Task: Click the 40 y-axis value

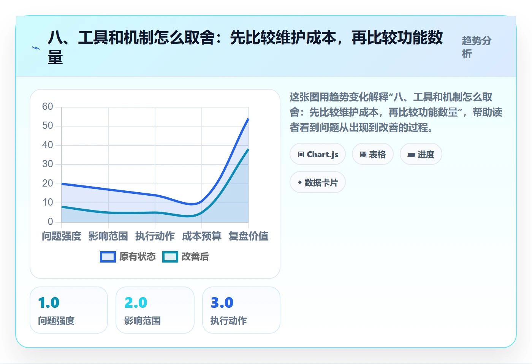Action: 47,145
